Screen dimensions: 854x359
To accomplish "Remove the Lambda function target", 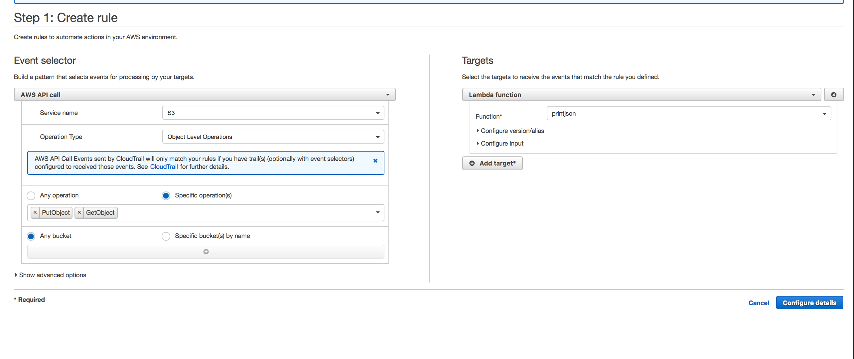I will coord(834,94).
